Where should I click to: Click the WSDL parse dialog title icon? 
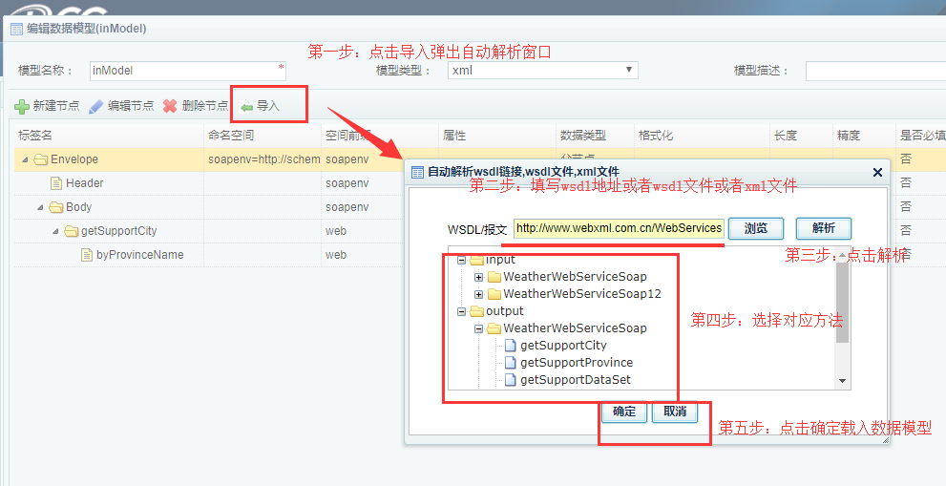[x=417, y=172]
